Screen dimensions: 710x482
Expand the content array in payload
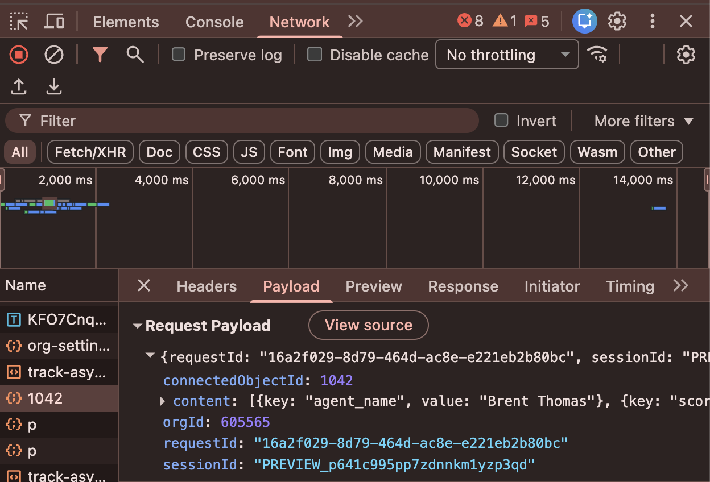pyautogui.click(x=163, y=401)
